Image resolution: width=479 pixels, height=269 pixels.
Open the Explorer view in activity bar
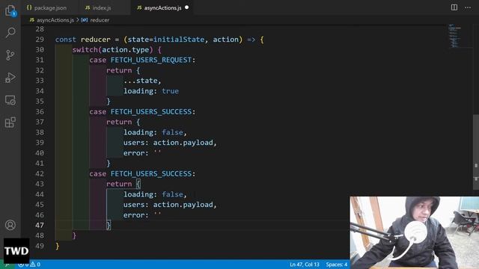point(10,11)
